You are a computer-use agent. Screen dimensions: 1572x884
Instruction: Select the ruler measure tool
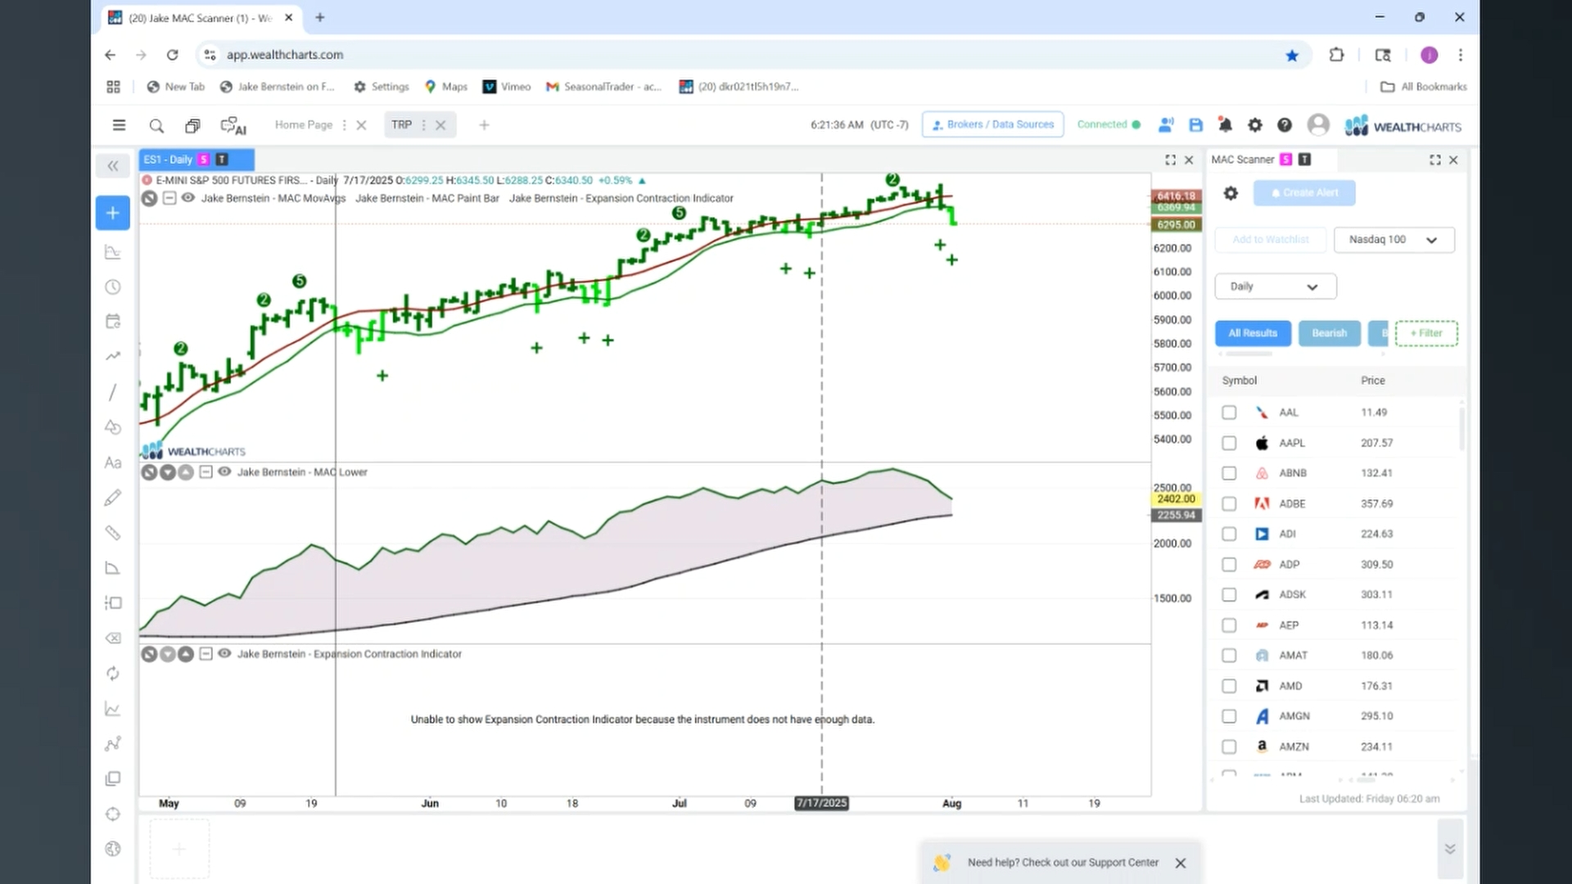pos(113,533)
